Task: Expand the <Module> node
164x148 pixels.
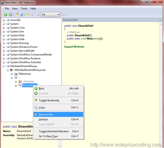Action: [x=16, y=82]
